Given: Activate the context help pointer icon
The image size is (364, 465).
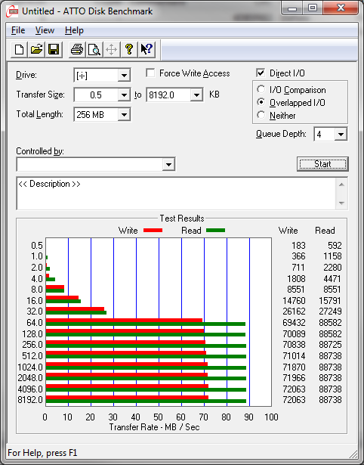Looking at the screenshot, I should 147,49.
